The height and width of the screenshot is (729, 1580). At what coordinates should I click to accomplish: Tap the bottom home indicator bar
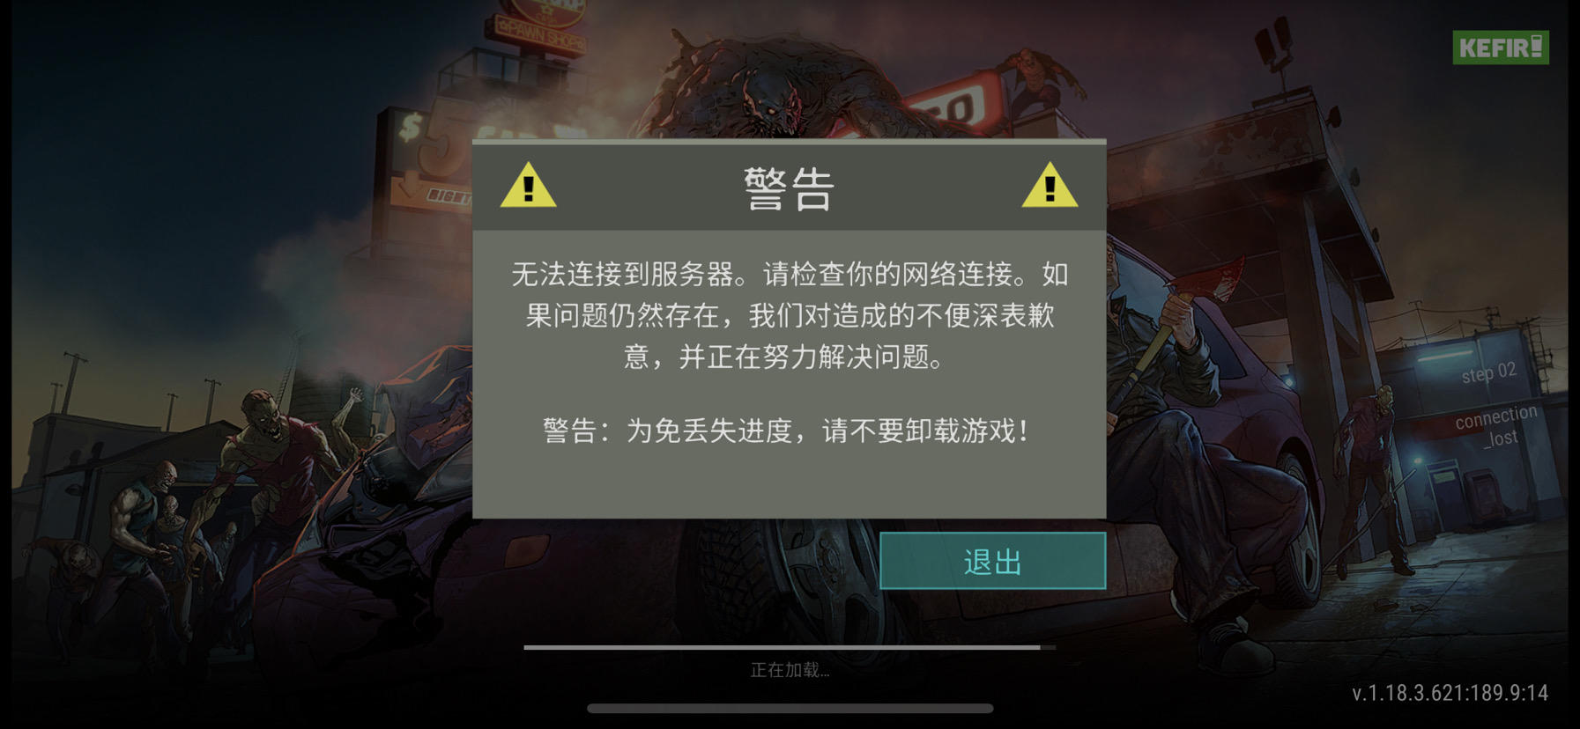pos(790,708)
